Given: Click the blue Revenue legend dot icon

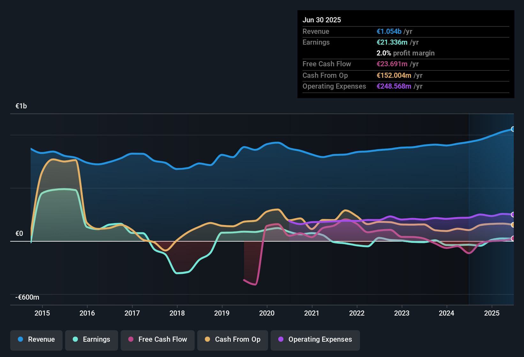Looking at the screenshot, I should pyautogui.click(x=20, y=339).
